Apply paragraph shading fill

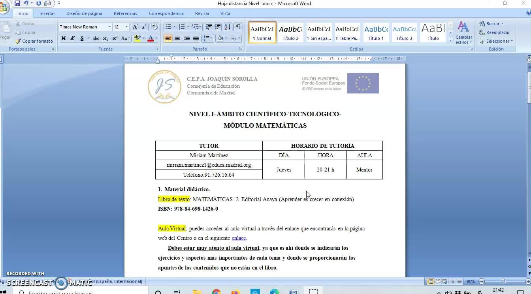[x=220, y=38]
